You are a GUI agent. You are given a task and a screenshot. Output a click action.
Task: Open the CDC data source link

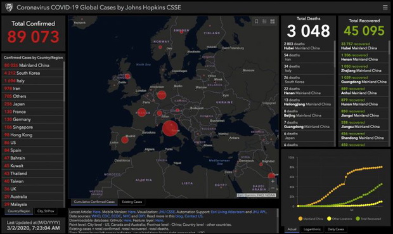click(x=106, y=216)
